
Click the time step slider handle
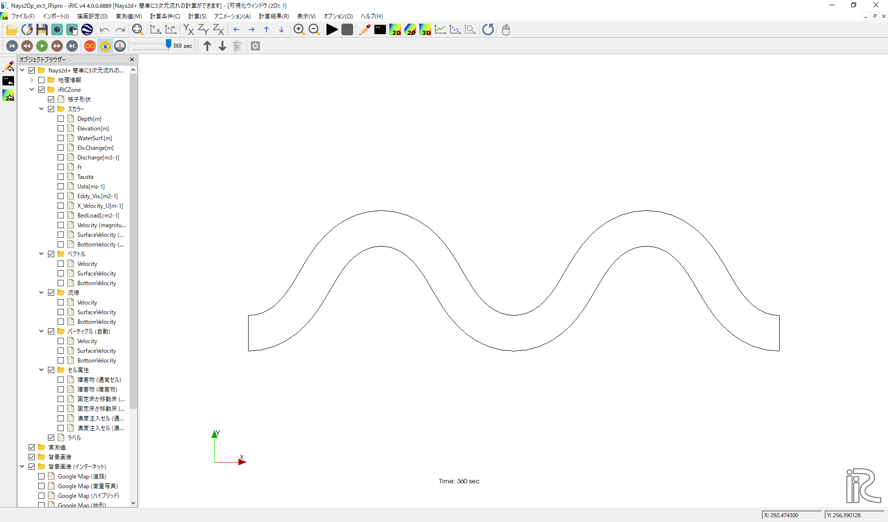click(x=168, y=44)
